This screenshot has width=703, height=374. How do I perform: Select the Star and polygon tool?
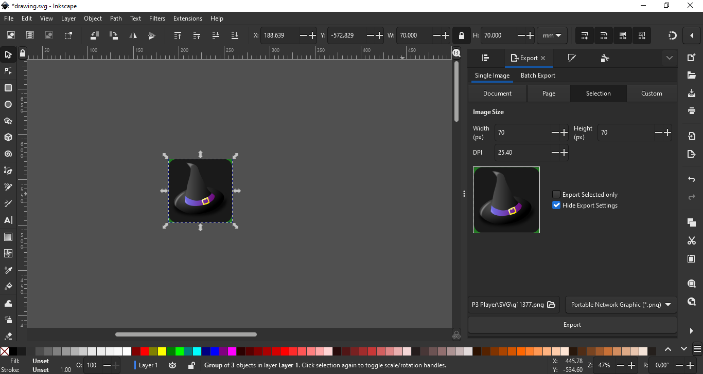click(x=8, y=121)
